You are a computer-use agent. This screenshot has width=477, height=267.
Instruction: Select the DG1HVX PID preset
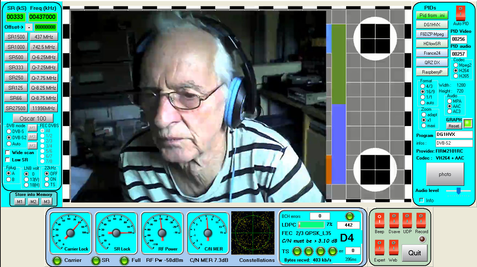(432, 25)
